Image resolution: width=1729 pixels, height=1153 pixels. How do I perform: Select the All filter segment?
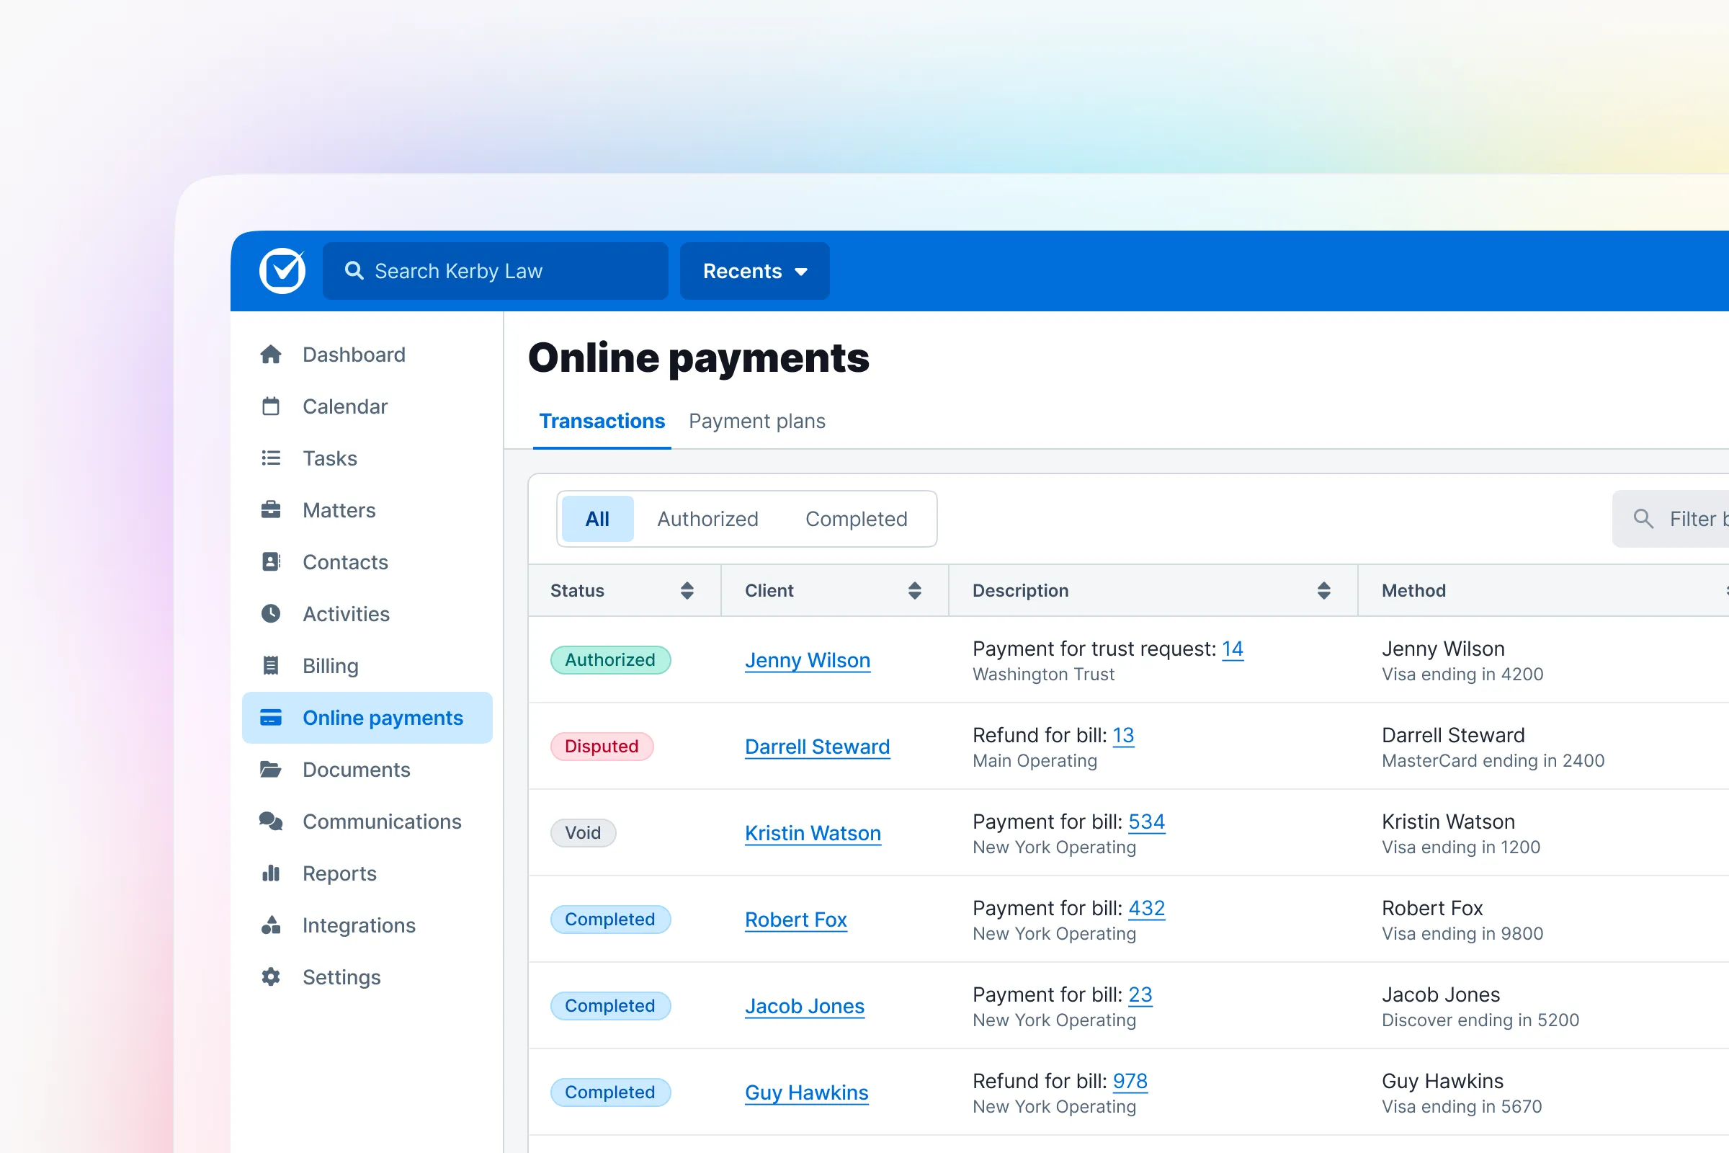pyautogui.click(x=597, y=519)
